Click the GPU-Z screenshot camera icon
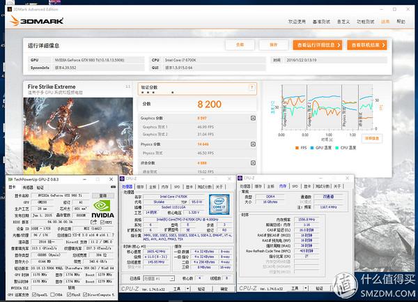 (x=113, y=187)
